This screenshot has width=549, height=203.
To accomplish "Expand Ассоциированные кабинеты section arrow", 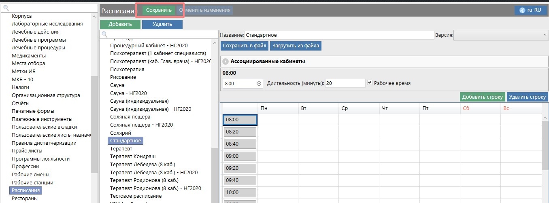I will (226, 61).
